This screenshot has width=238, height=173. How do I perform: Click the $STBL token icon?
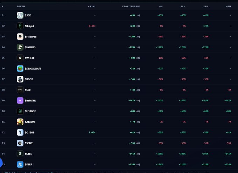[20, 154]
